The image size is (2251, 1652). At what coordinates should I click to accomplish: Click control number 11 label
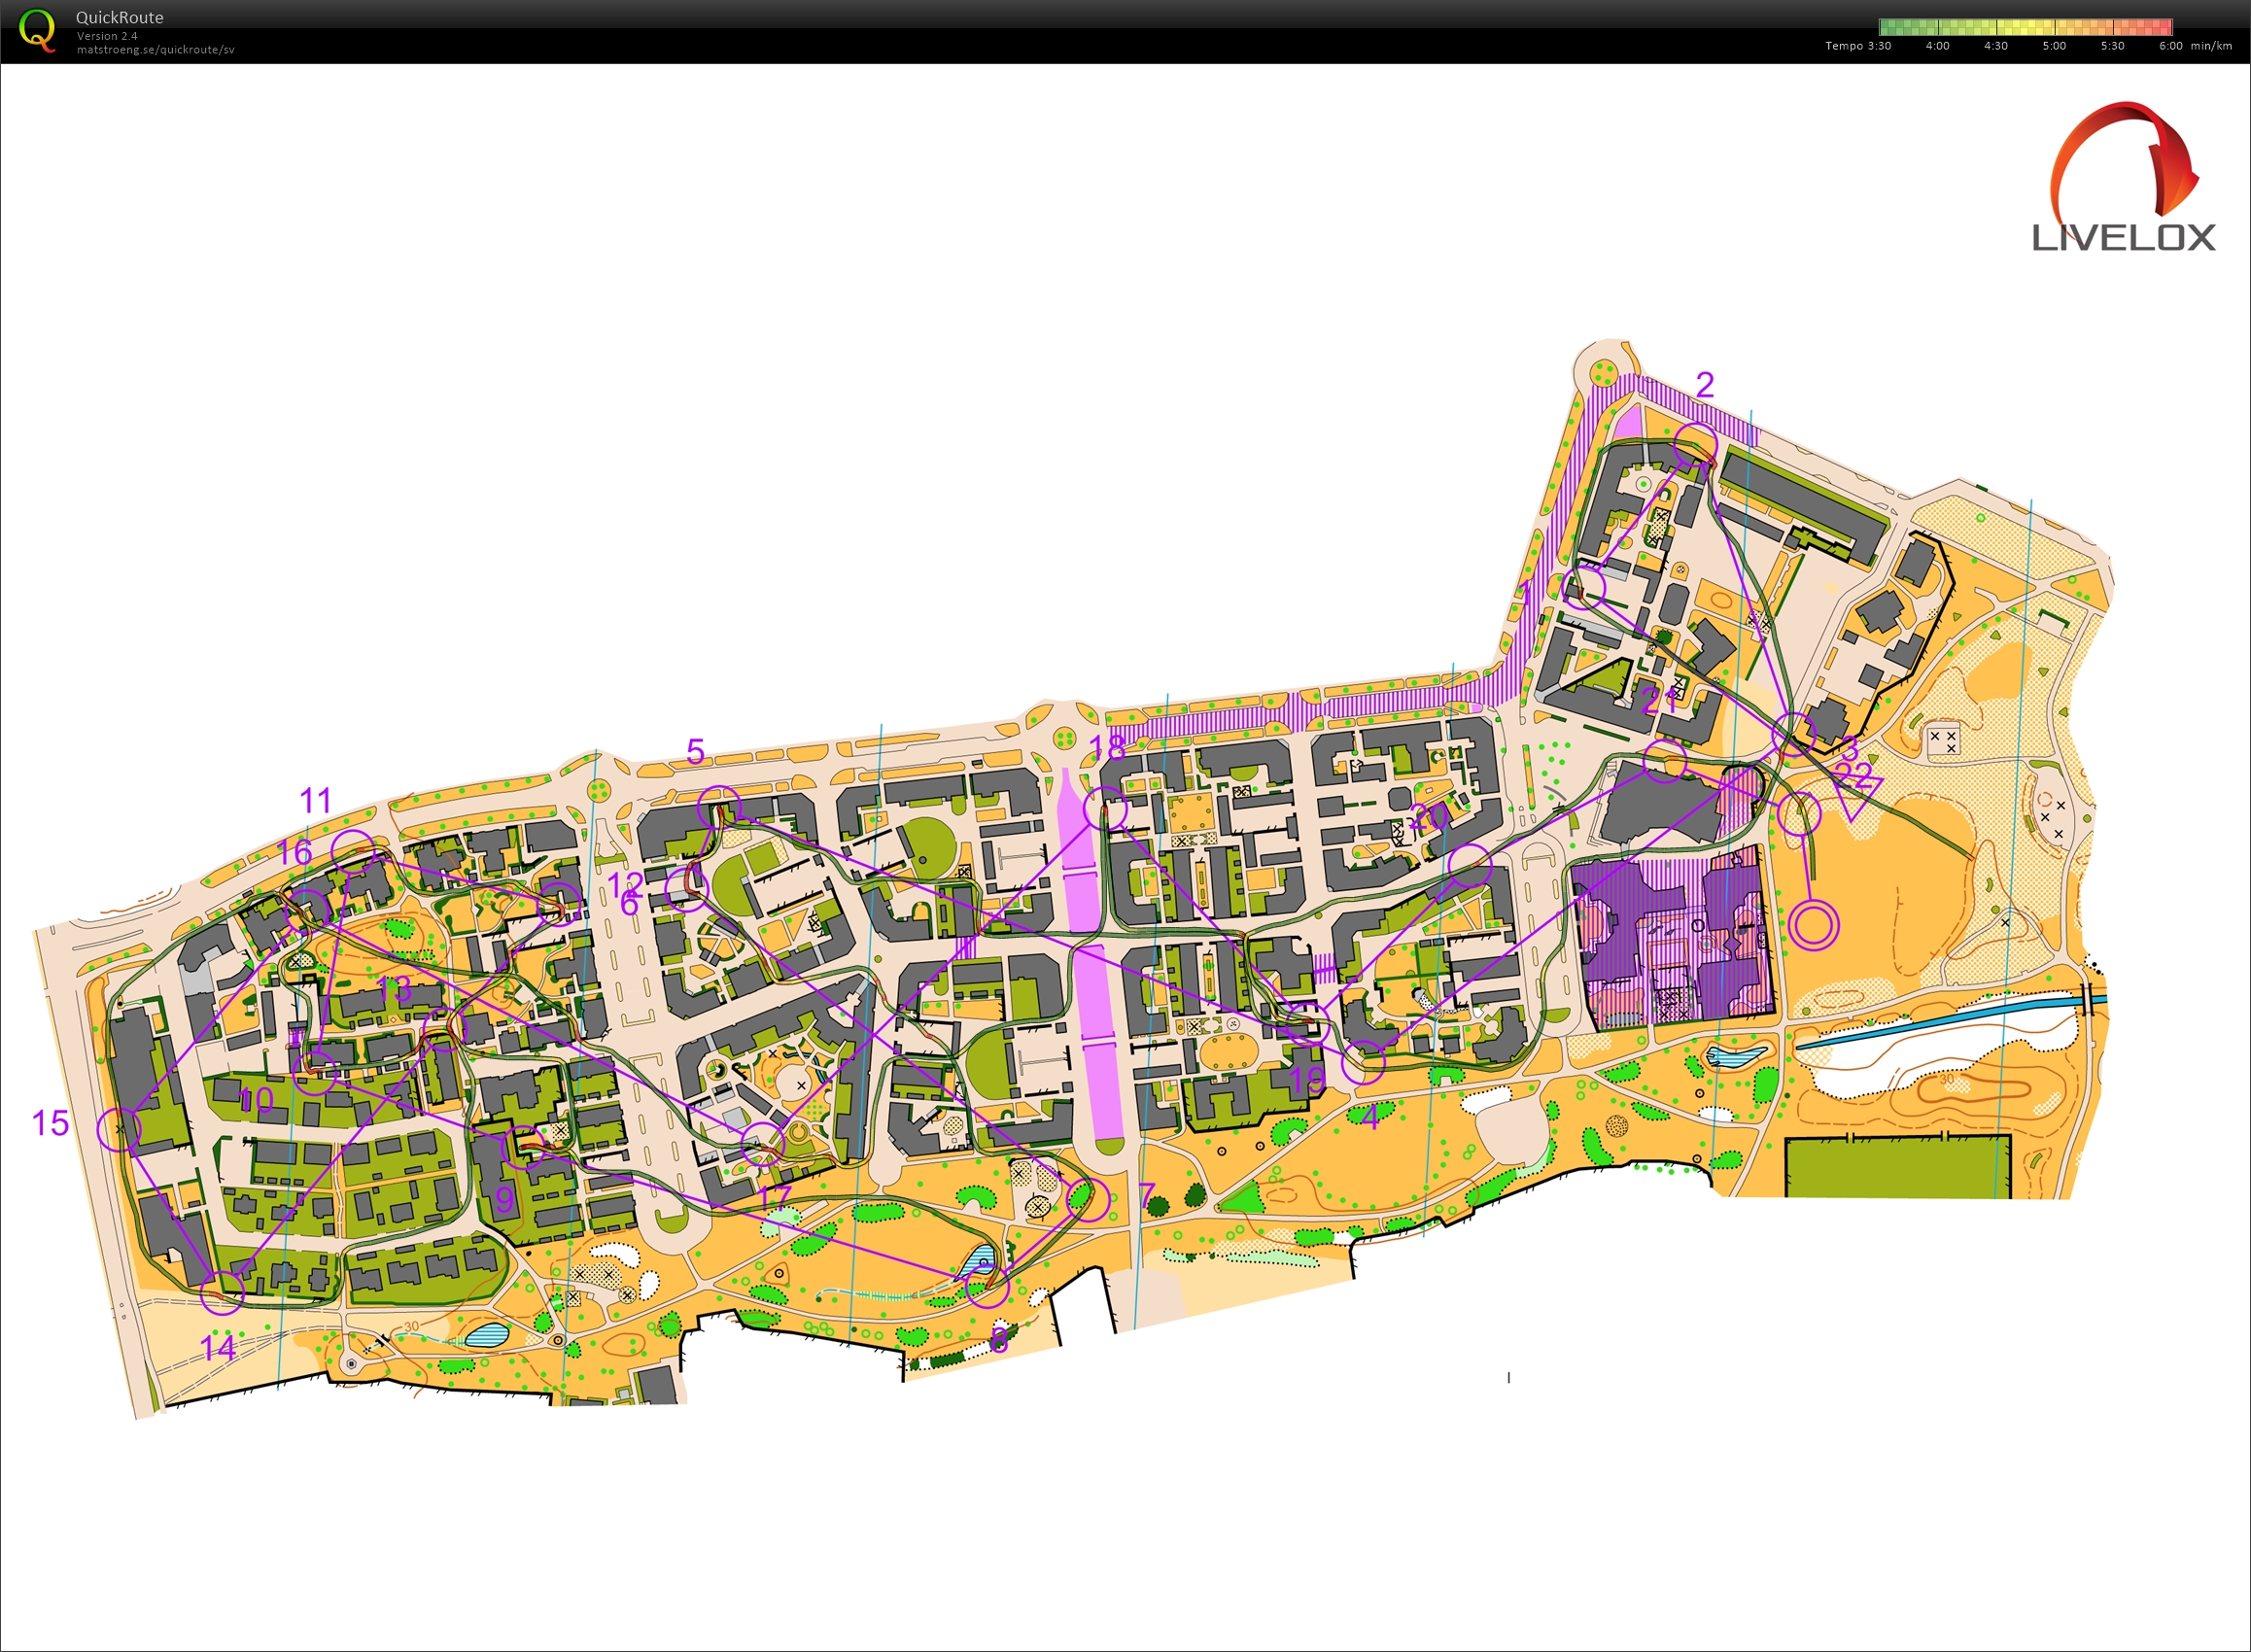[x=316, y=800]
